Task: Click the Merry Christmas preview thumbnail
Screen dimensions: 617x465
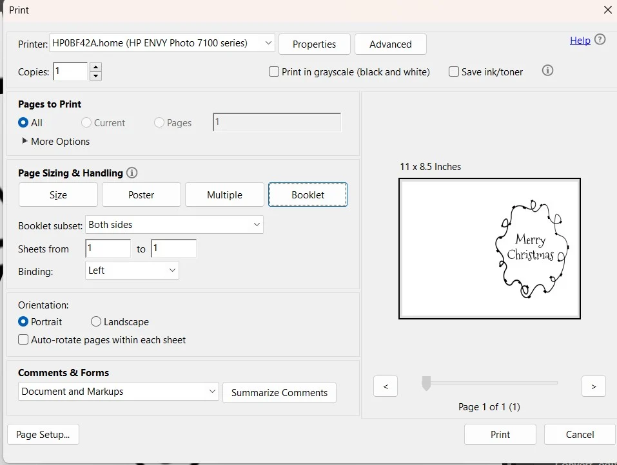Action: [x=489, y=249]
